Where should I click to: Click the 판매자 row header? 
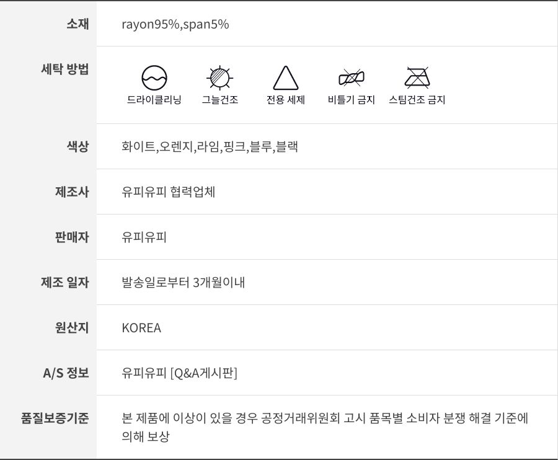pyautogui.click(x=72, y=237)
